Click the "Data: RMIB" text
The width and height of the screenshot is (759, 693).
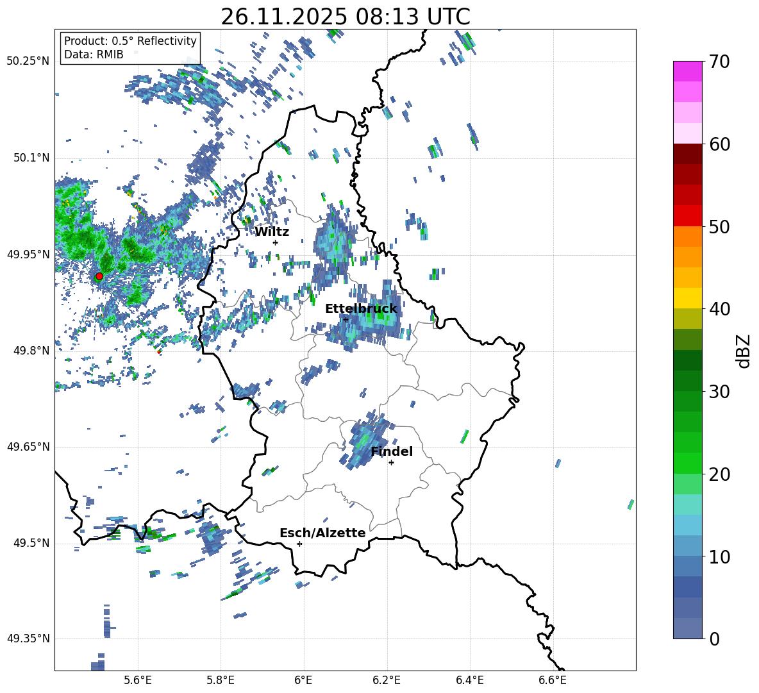[94, 54]
